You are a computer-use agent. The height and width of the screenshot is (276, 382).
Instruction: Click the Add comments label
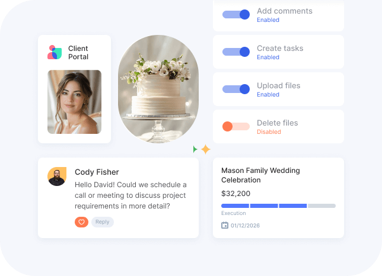(x=285, y=11)
